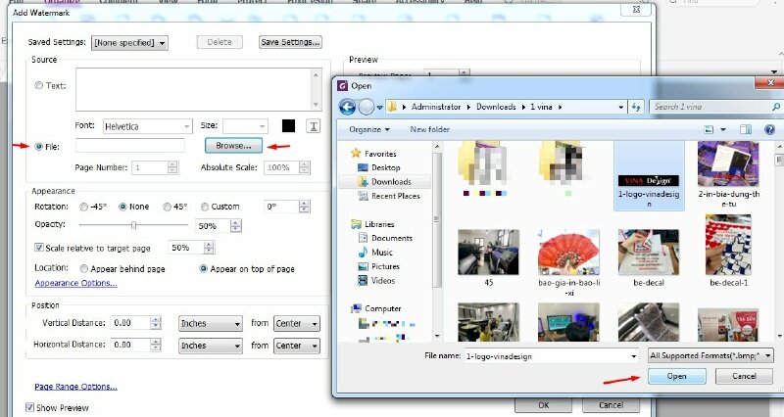Click the Forward arrow in Open dialog
784x417 pixels.
[x=367, y=107]
